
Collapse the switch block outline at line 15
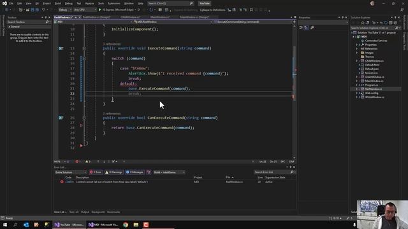[84, 59]
